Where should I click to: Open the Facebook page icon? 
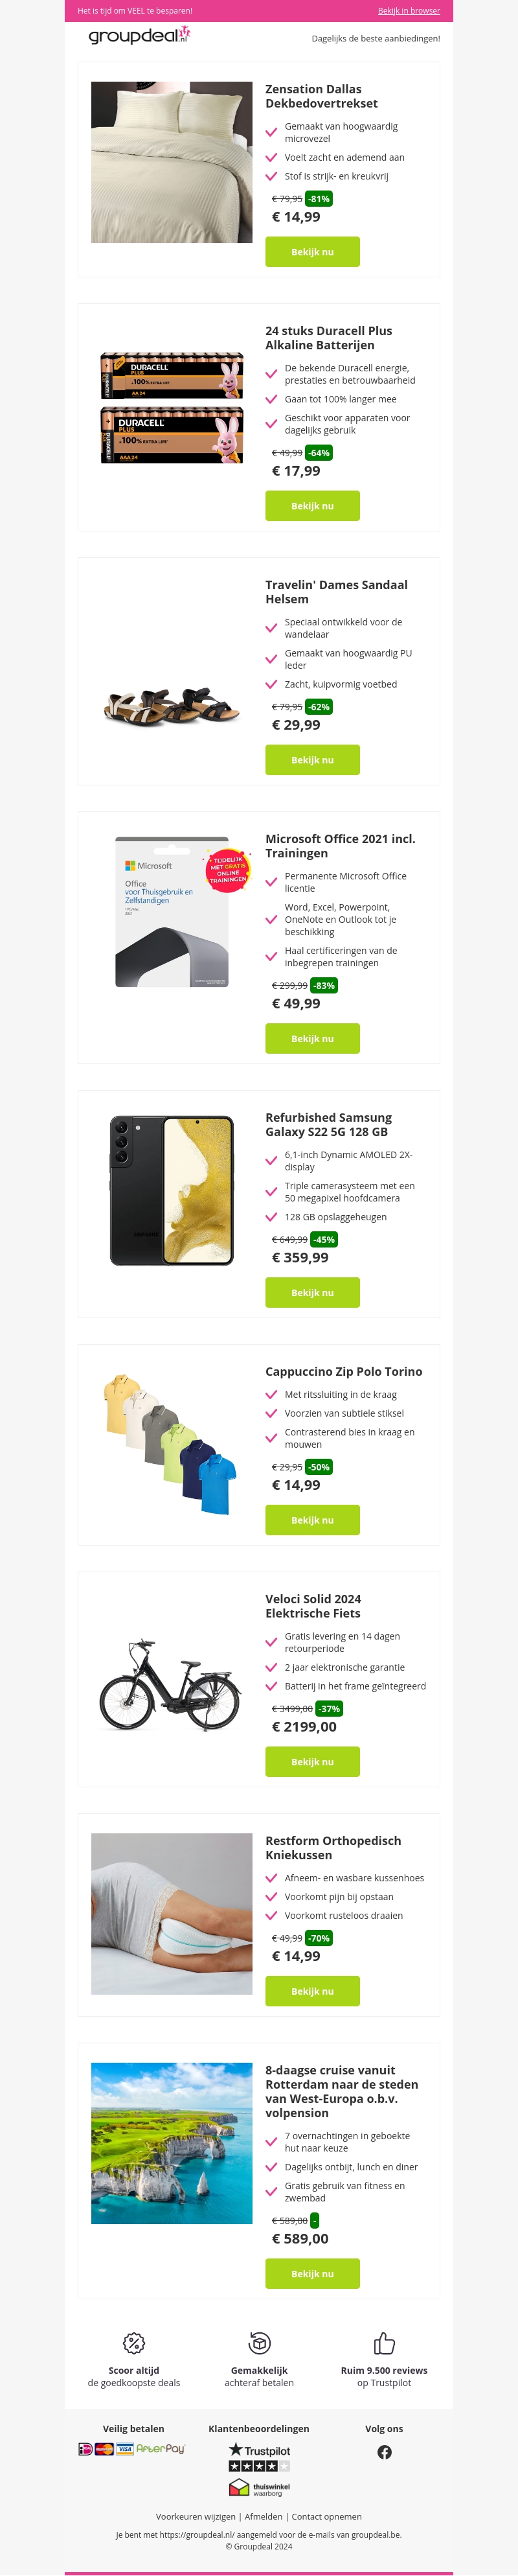tap(384, 2452)
